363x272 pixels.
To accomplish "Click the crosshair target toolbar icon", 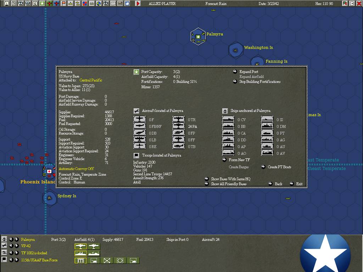I will [106, 4].
